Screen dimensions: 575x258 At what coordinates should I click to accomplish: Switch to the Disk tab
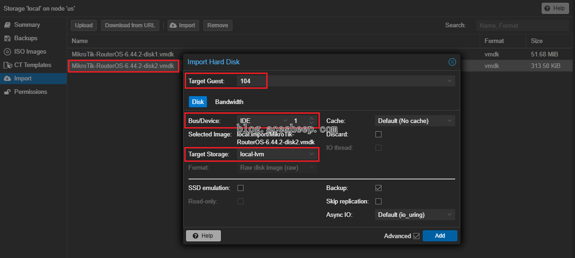point(198,102)
